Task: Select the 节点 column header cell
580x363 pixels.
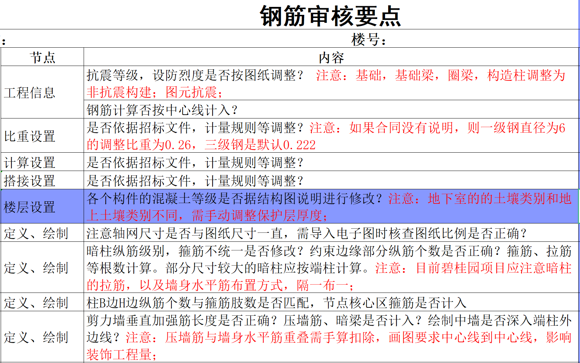Action: click(x=43, y=57)
